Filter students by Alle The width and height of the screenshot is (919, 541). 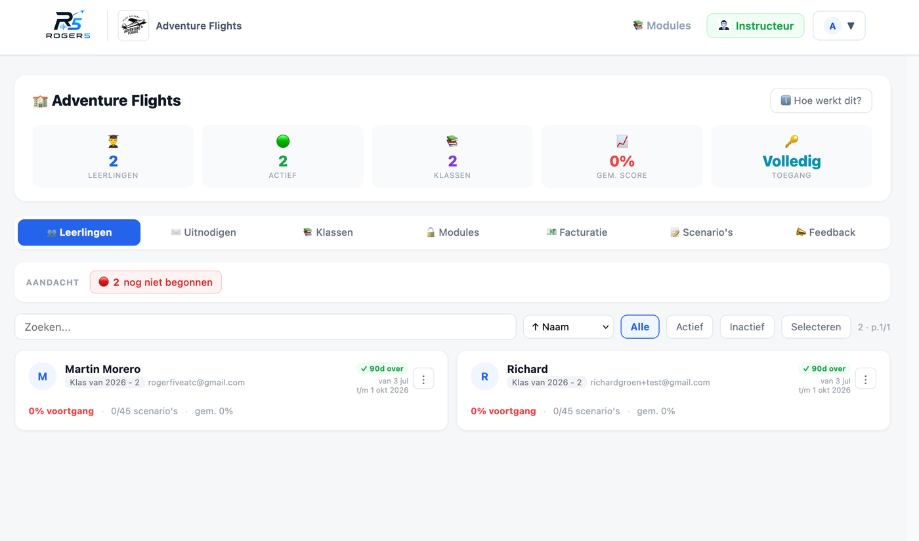pos(640,327)
